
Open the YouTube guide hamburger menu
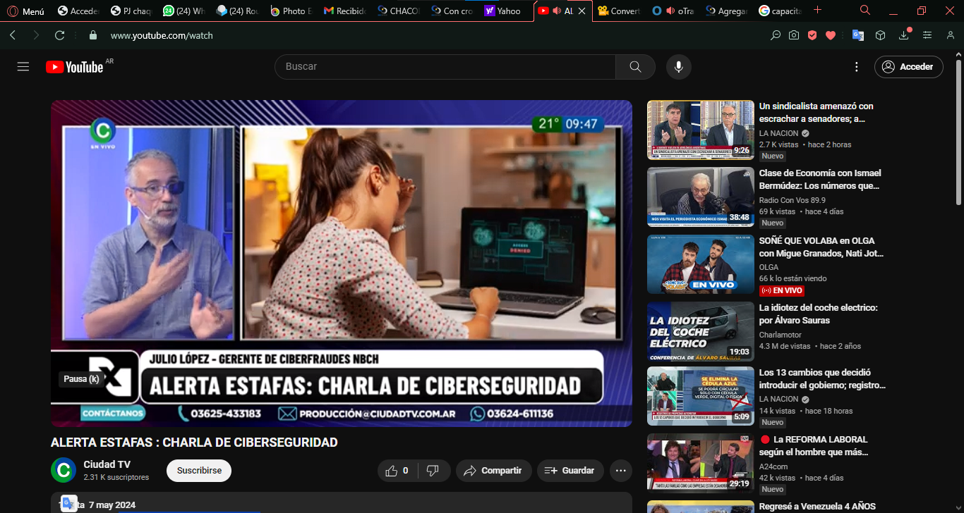[23, 67]
